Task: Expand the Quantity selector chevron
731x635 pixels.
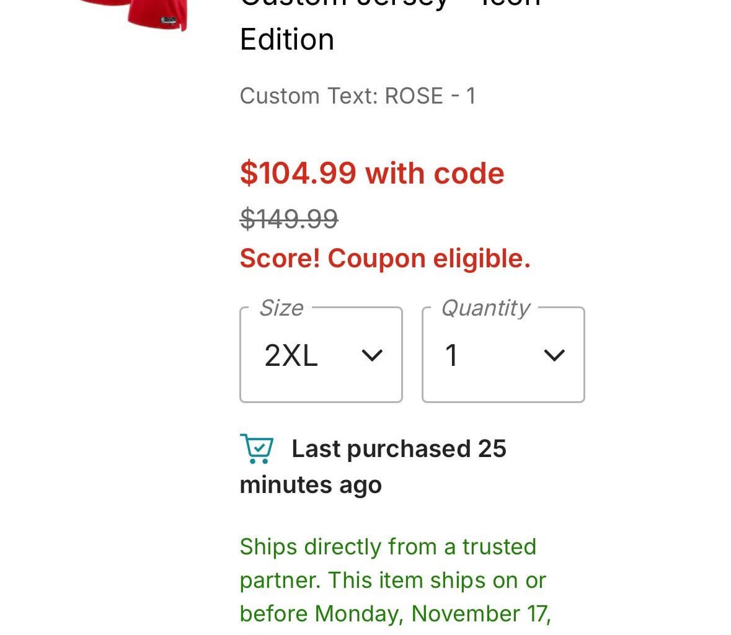Action: tap(554, 355)
